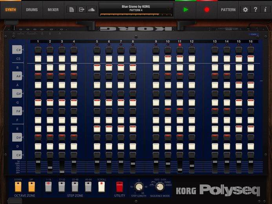Click the KORG Polyseq logo
The image size is (272, 204).
point(218,190)
